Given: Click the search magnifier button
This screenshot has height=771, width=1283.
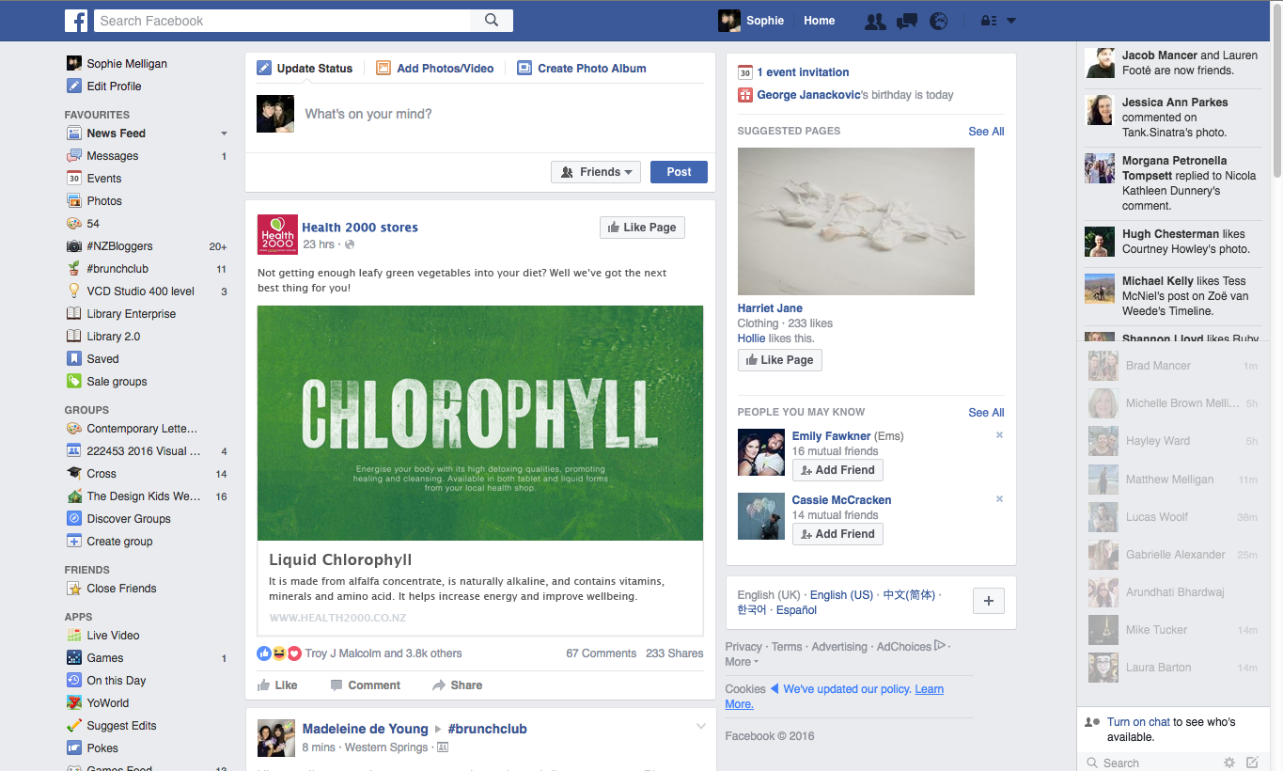Looking at the screenshot, I should [x=492, y=21].
